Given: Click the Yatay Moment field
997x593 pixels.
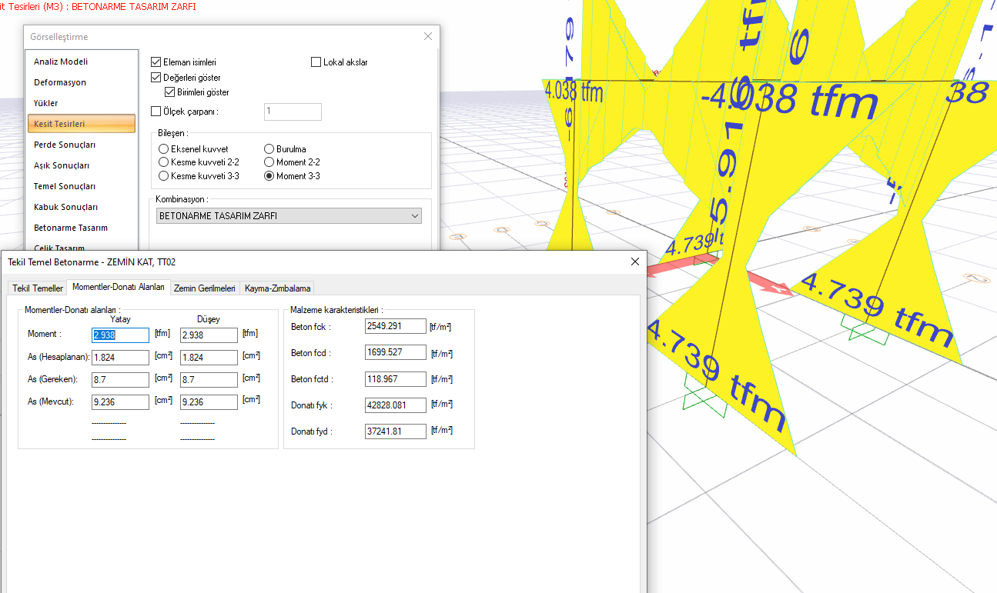Looking at the screenshot, I should click(x=121, y=335).
